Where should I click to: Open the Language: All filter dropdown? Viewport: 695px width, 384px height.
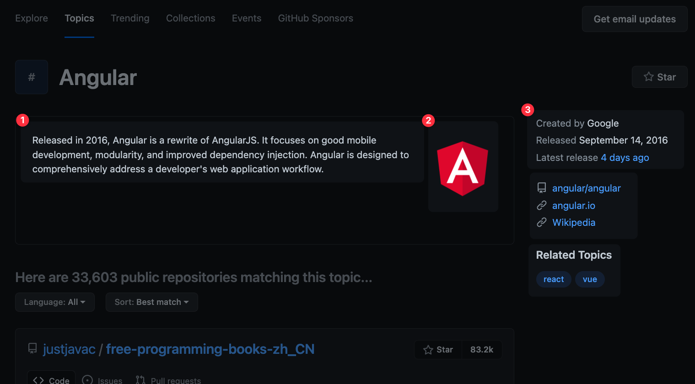pyautogui.click(x=54, y=302)
